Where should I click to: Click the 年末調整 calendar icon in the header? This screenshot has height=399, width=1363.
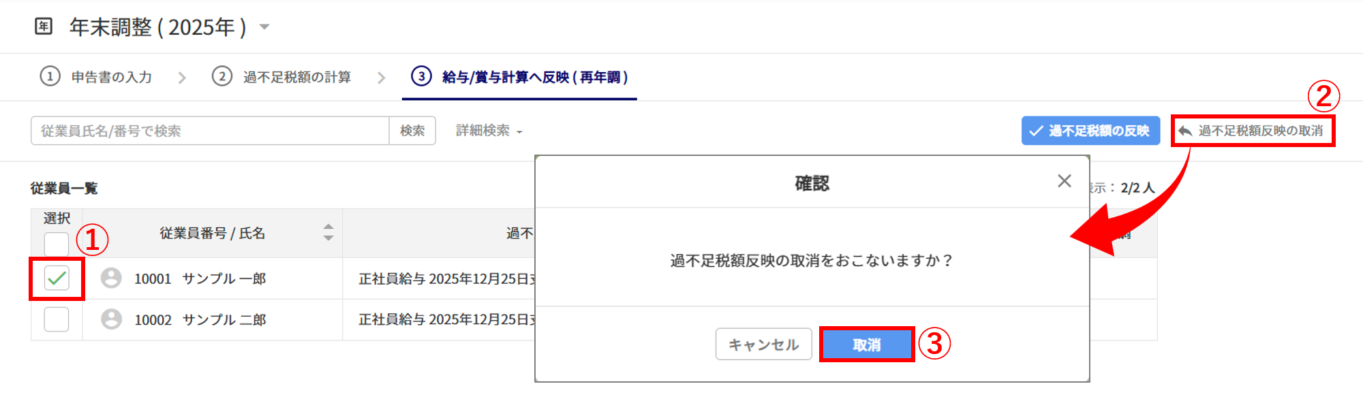(x=44, y=27)
